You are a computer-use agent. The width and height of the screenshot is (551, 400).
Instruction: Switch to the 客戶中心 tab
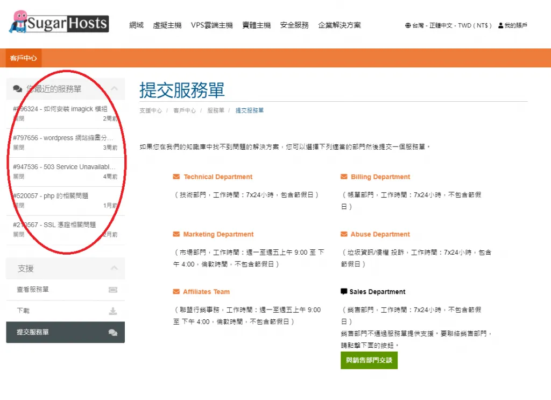point(23,58)
